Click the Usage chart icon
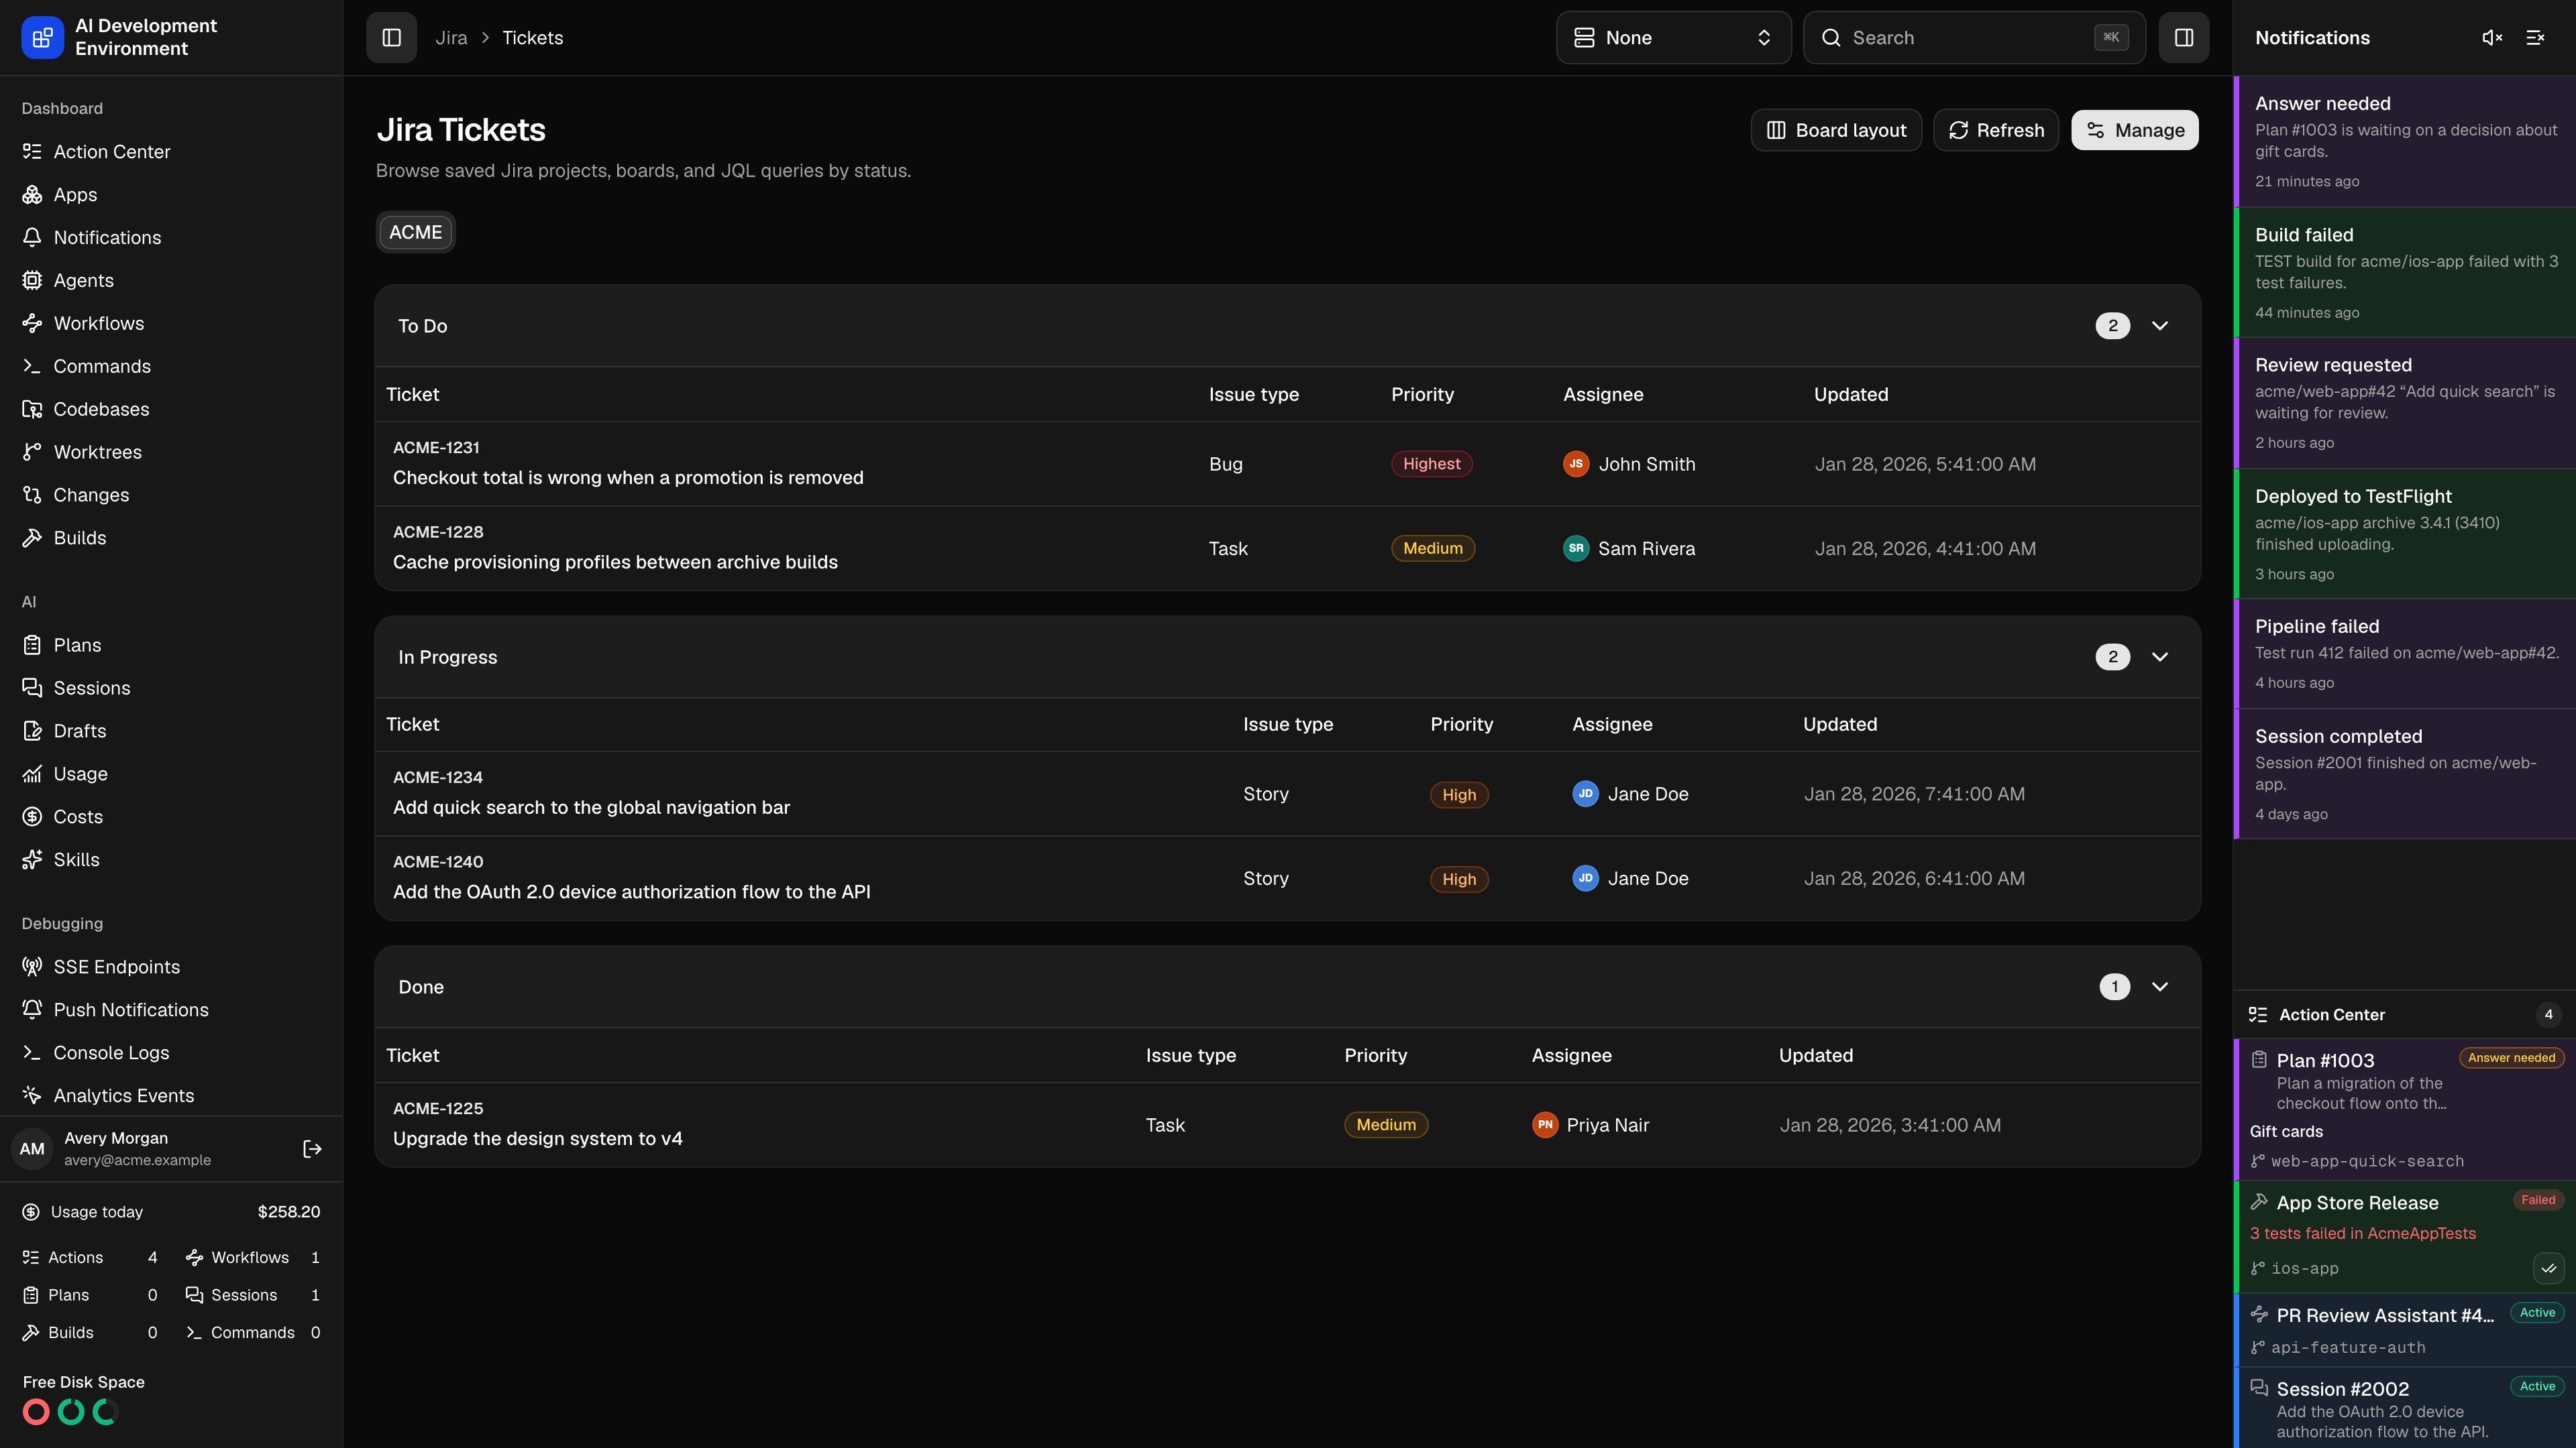The image size is (2576, 1448). click(x=32, y=774)
